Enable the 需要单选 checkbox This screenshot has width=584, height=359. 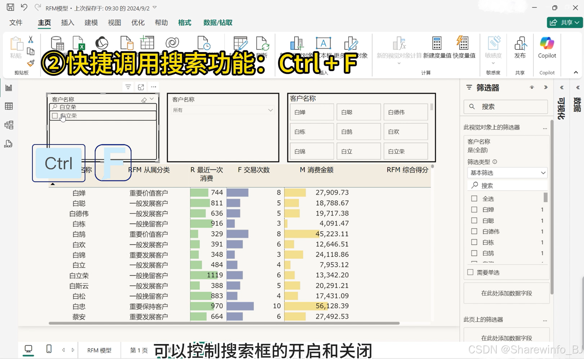coord(470,272)
